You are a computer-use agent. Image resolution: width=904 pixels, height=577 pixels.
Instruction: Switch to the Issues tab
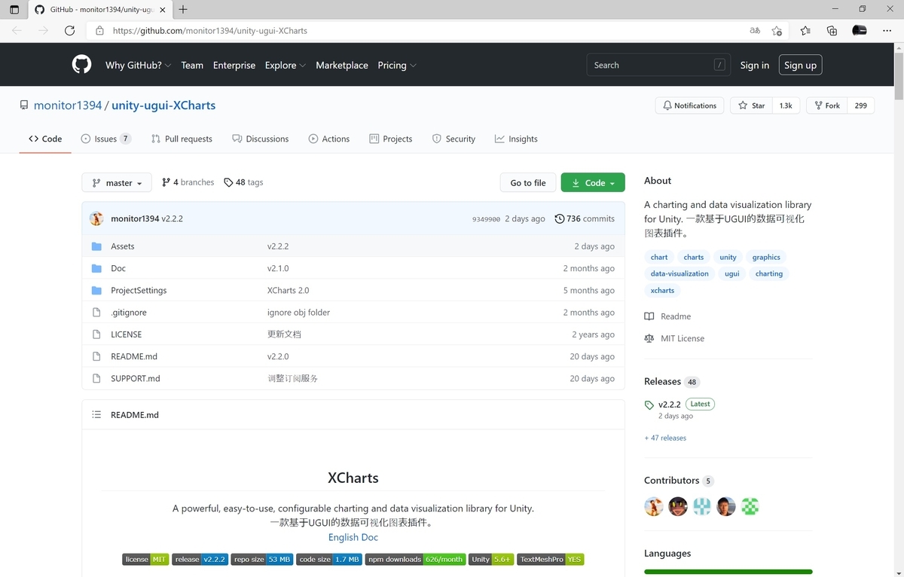point(99,139)
